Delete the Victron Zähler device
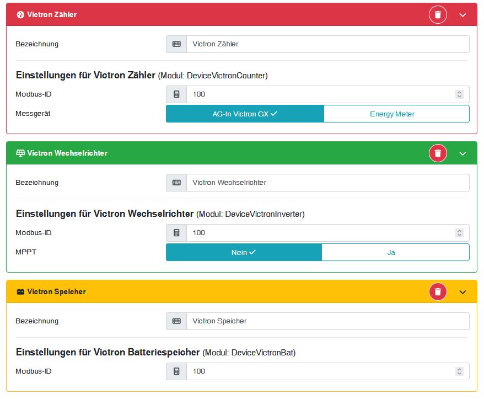Screen dimensions: 484x399 point(438,15)
